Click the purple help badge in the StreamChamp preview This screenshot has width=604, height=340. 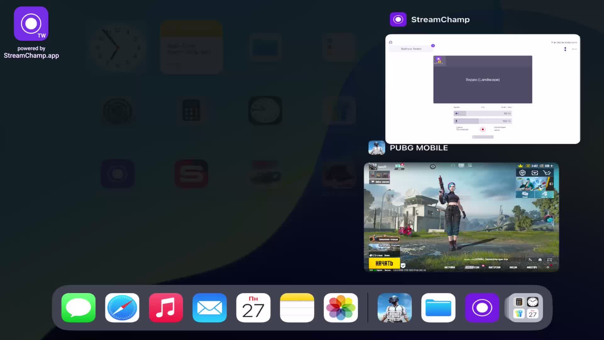[433, 46]
